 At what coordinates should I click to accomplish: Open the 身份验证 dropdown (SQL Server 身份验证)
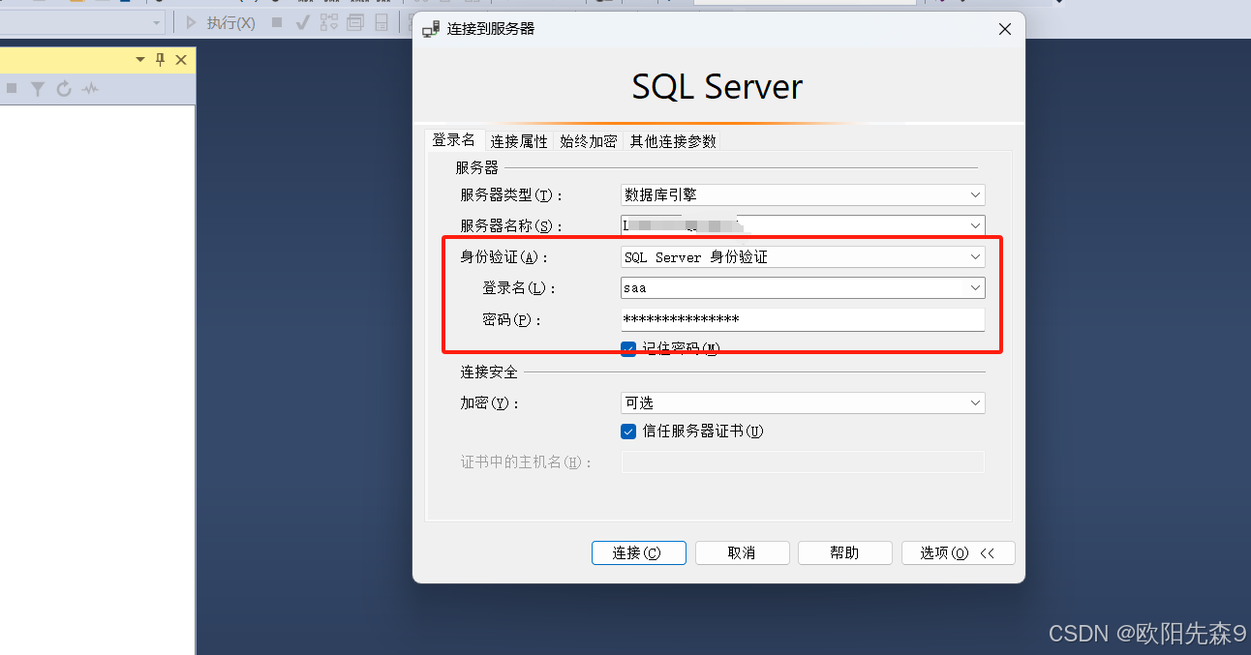click(803, 257)
